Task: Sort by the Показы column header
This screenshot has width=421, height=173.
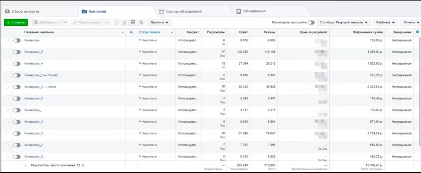Action: (x=269, y=32)
